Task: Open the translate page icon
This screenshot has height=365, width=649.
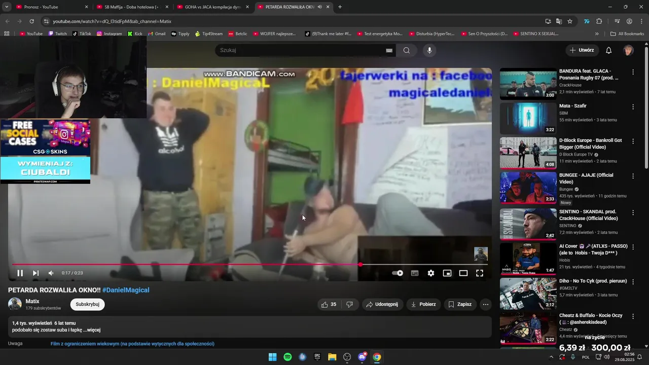Action: click(x=559, y=21)
